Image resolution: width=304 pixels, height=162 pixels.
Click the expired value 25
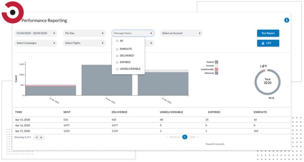pos(207,120)
